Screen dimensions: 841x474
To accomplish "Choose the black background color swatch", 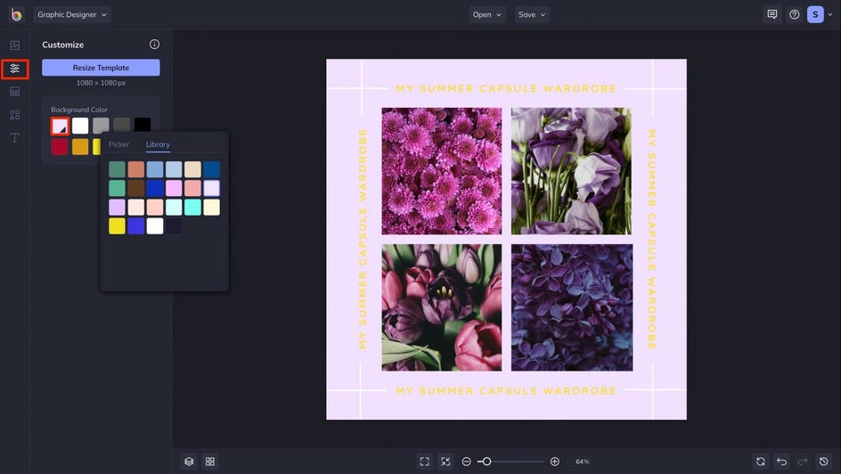I will [143, 126].
